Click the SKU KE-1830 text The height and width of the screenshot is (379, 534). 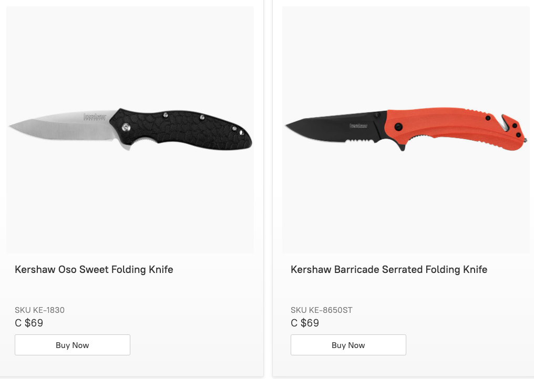tap(40, 310)
